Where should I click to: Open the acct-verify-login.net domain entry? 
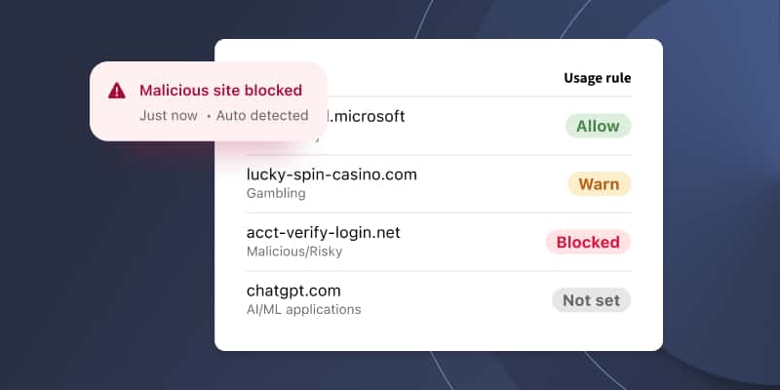[324, 233]
